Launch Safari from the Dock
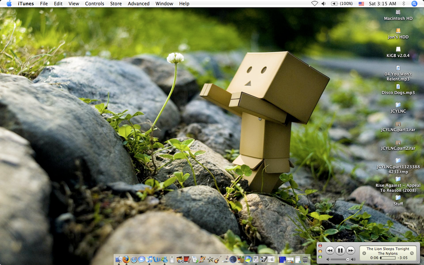Viewport: 424px width, 265px height. click(134, 260)
